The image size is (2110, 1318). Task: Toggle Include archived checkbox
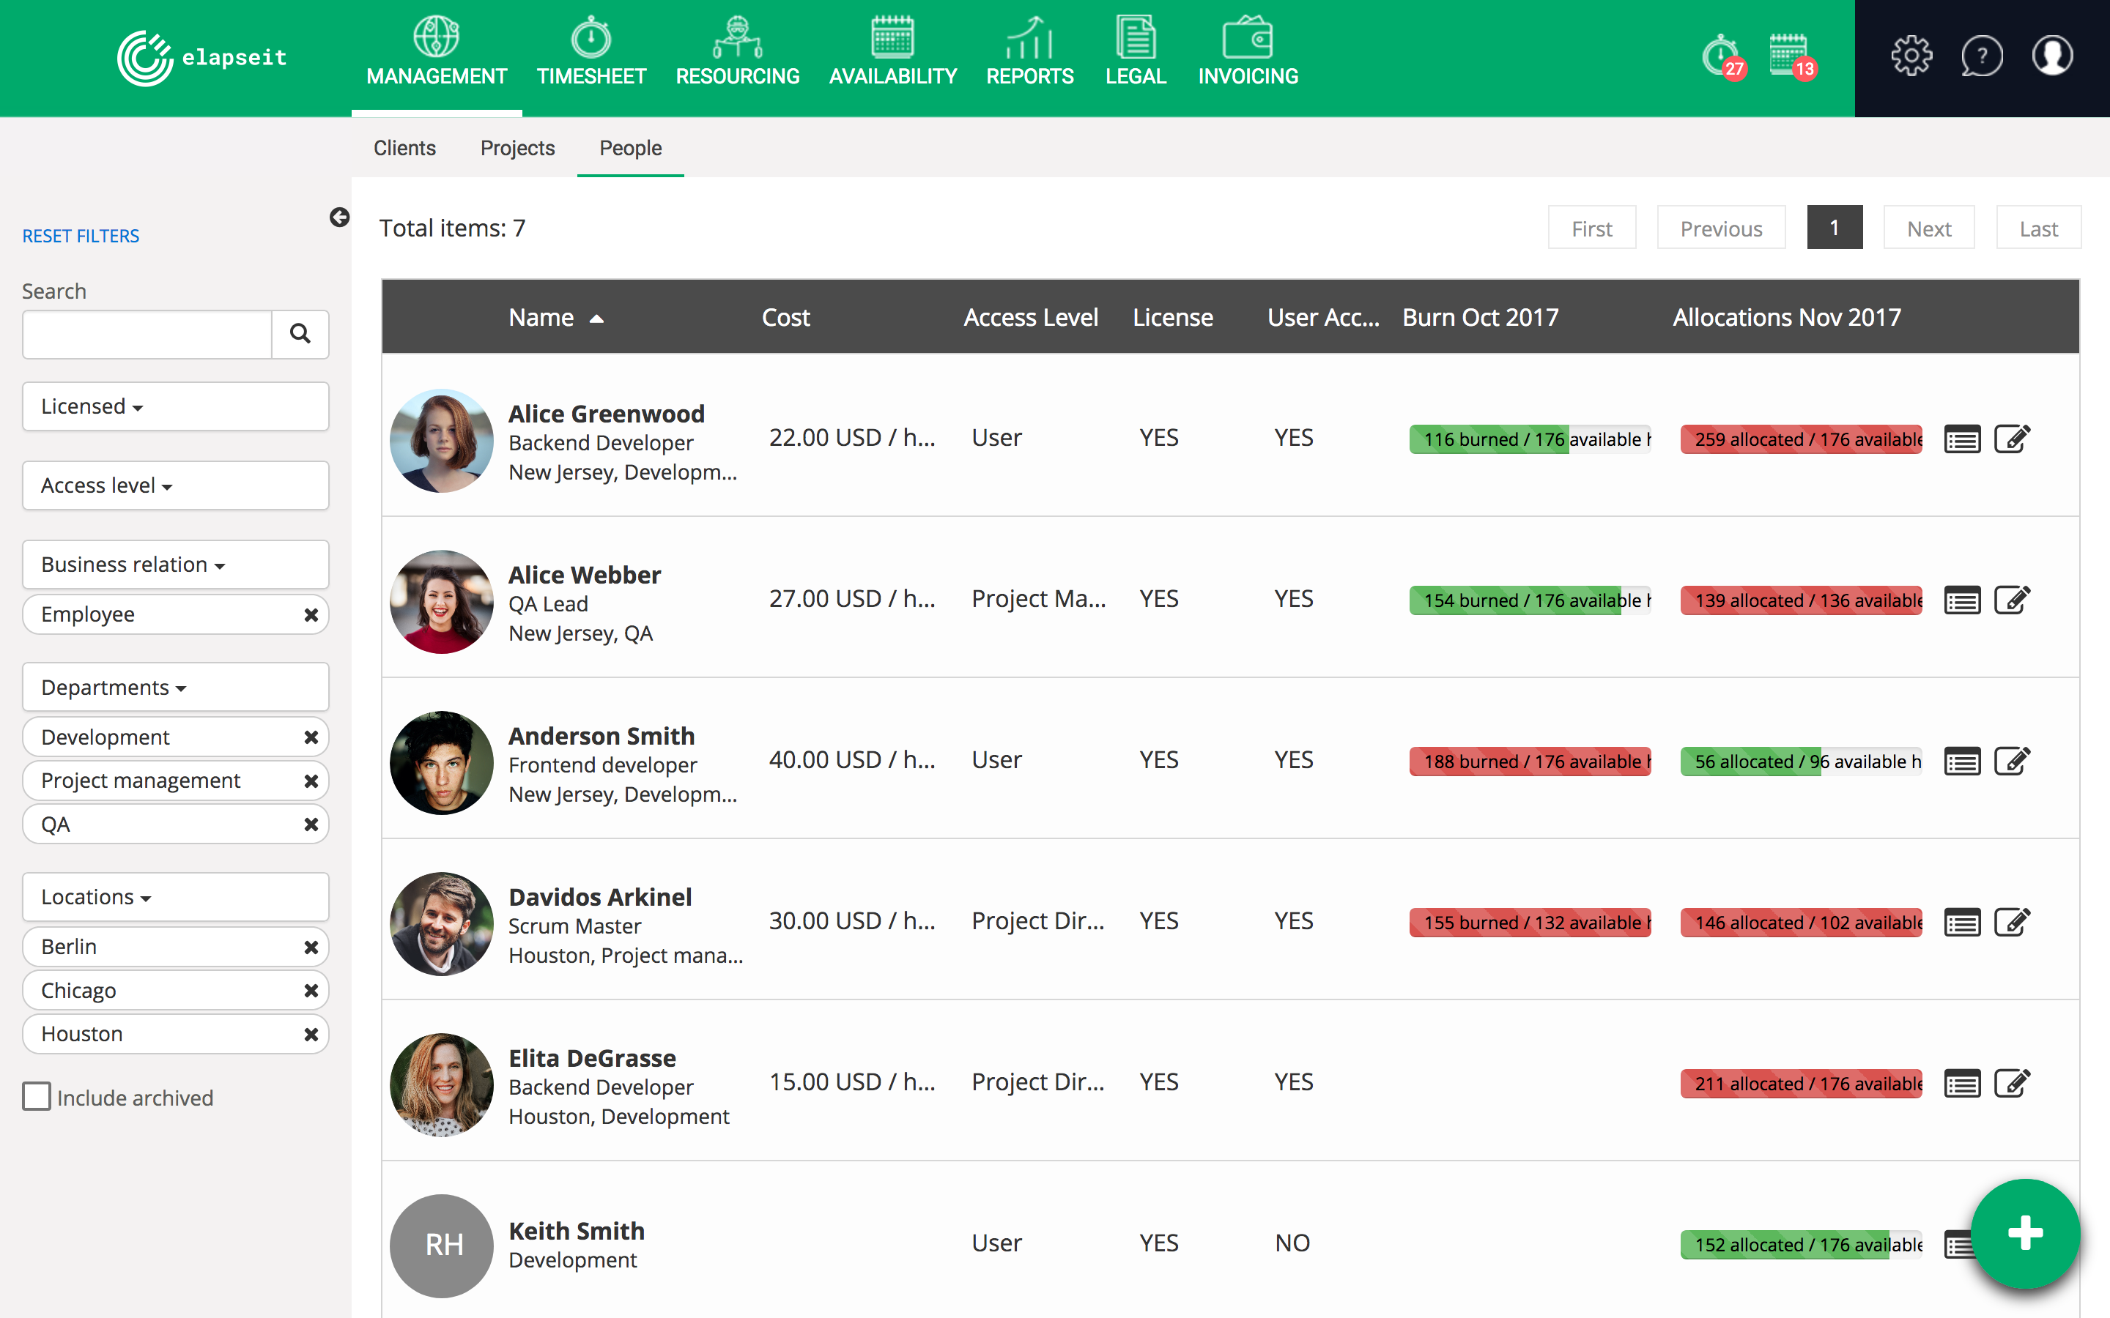[x=37, y=1097]
